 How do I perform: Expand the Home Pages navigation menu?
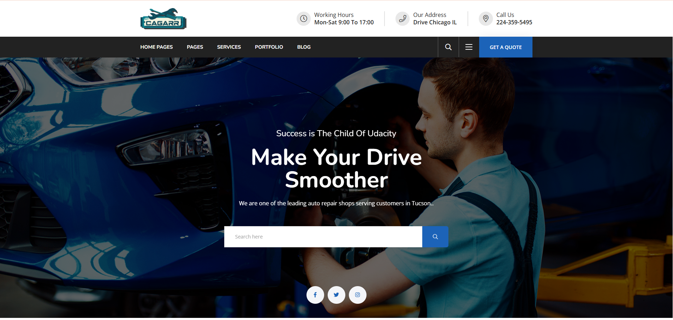click(x=156, y=47)
